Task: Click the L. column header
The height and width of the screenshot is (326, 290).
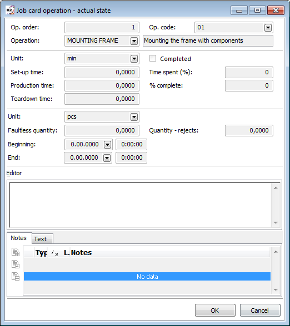Action: click(66, 253)
